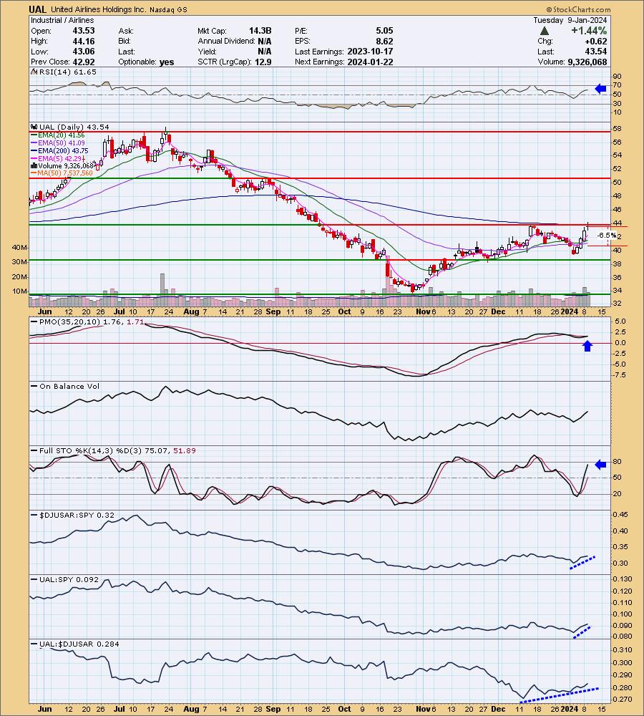Click the header Volume value 9,326,068
Viewport: 644px width, 716px height.
pos(587,62)
